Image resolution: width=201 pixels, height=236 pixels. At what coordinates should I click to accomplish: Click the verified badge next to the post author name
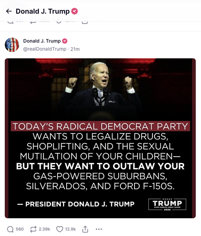pos(65,41)
